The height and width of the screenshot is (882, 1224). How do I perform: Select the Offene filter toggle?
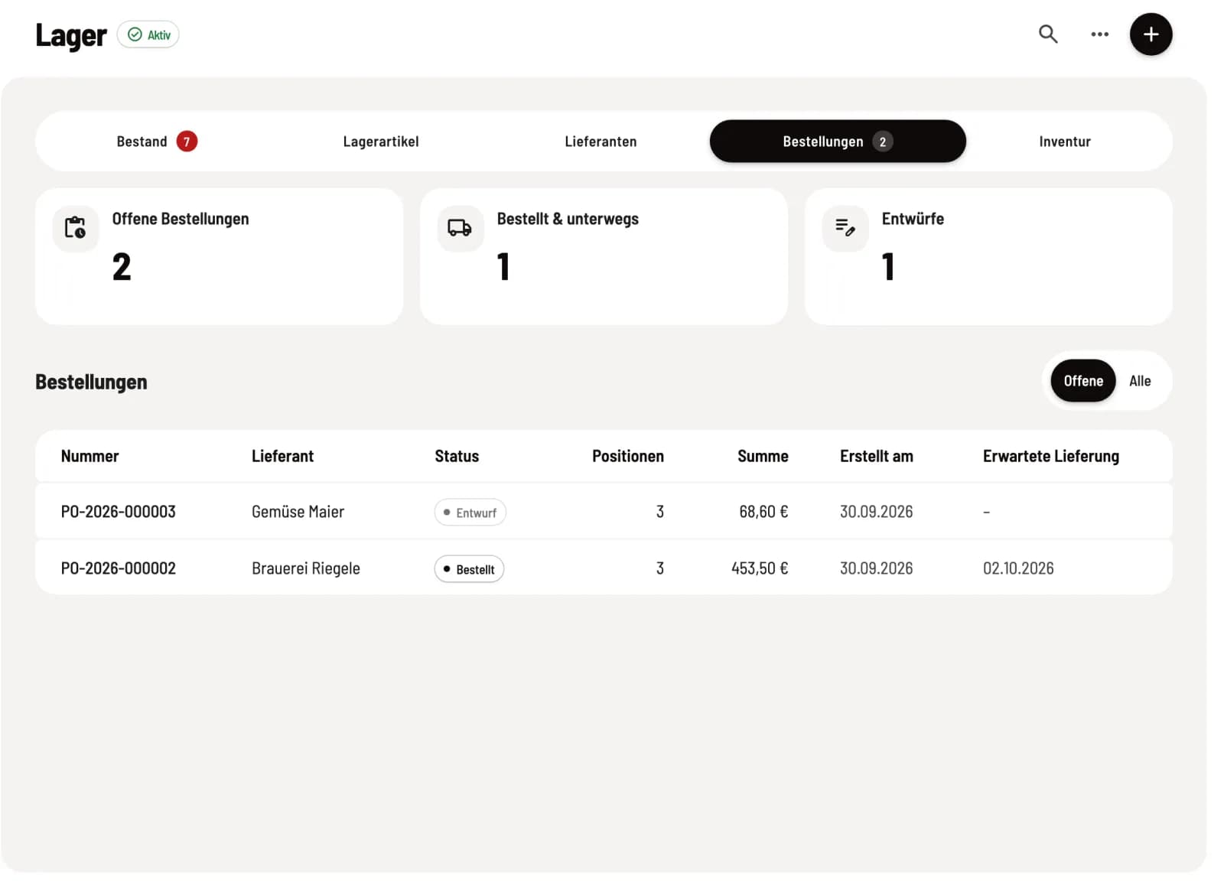(x=1083, y=381)
